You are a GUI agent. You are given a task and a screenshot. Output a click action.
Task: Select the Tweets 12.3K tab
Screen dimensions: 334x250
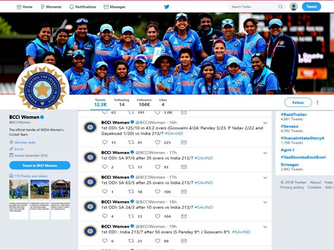point(100,102)
